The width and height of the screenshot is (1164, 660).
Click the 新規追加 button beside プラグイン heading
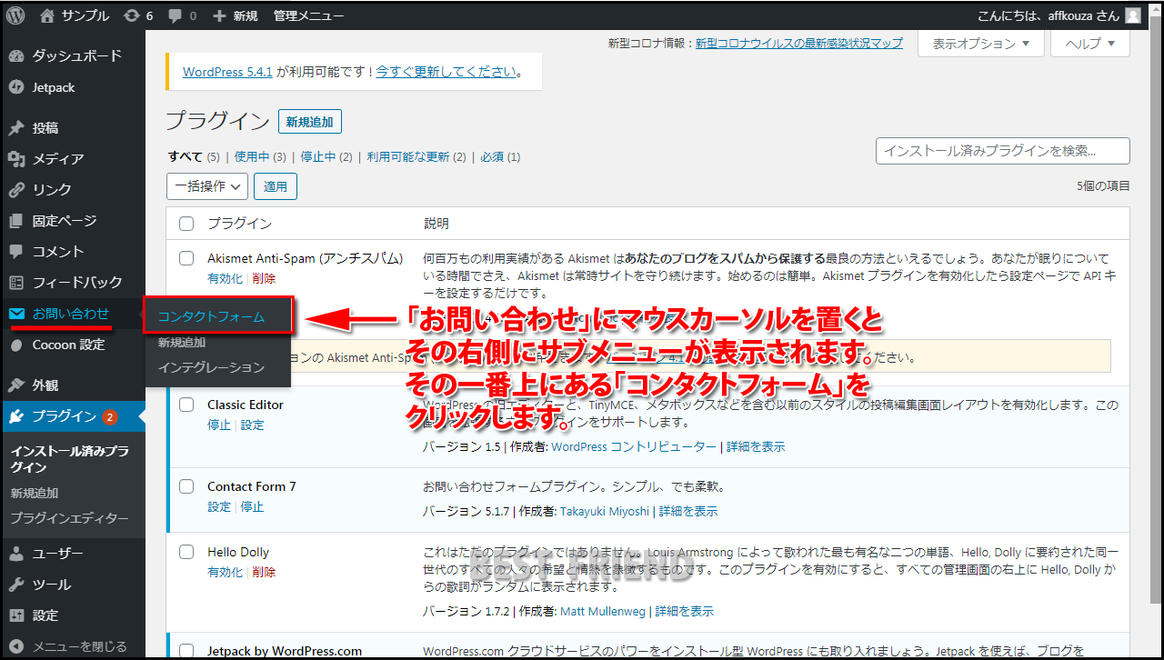(x=310, y=122)
